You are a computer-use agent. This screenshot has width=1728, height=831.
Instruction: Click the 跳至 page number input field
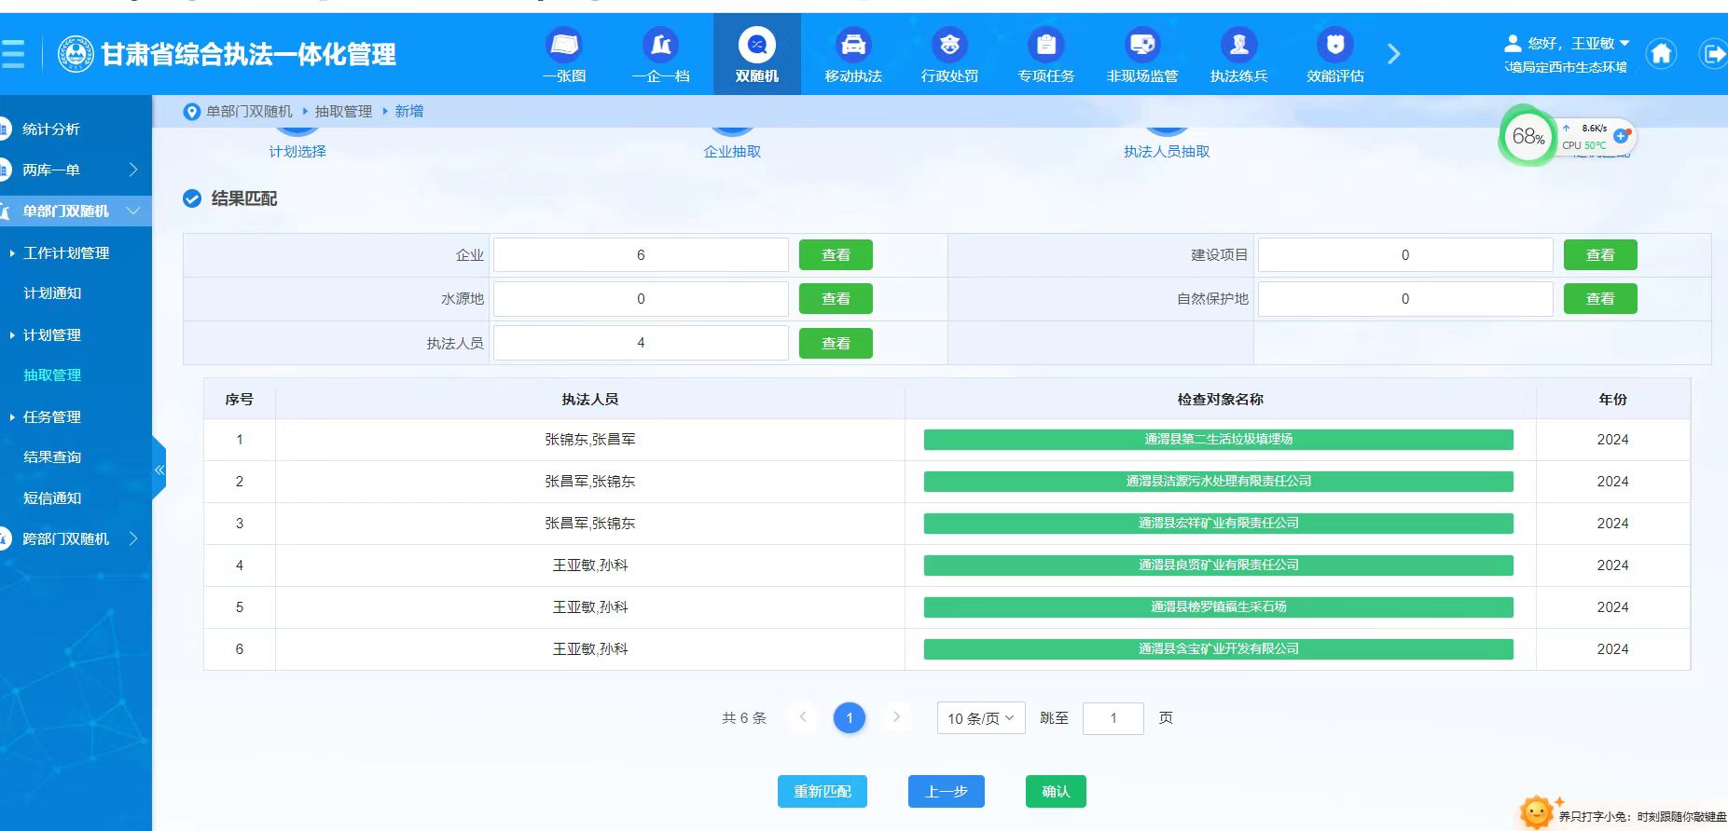(1113, 718)
